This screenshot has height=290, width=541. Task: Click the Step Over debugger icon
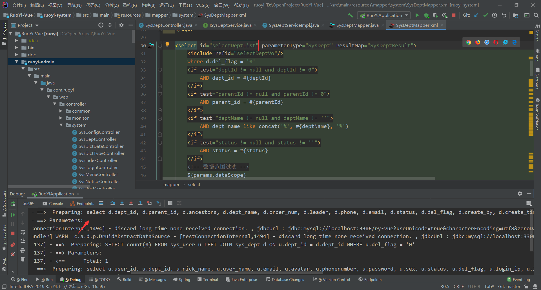coord(113,203)
